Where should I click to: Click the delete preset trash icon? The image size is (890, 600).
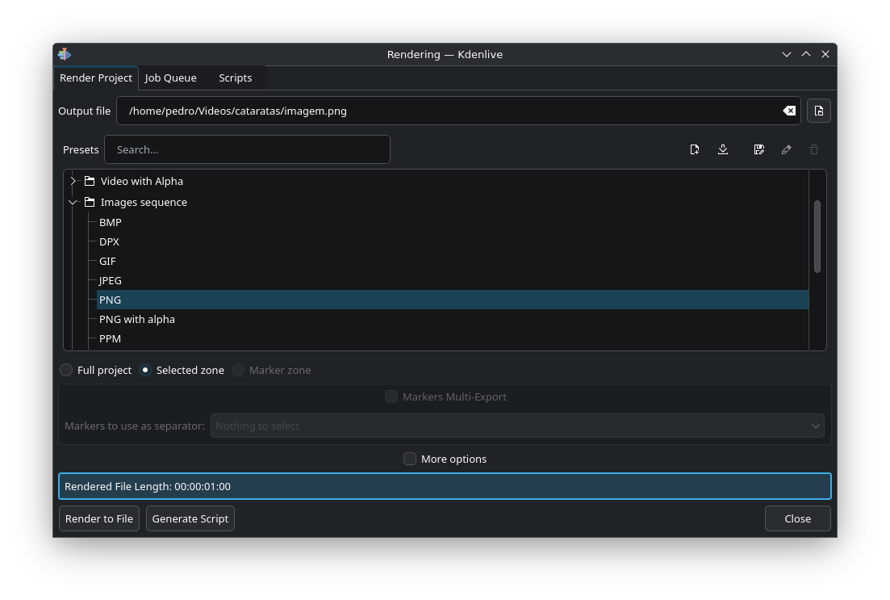click(814, 149)
